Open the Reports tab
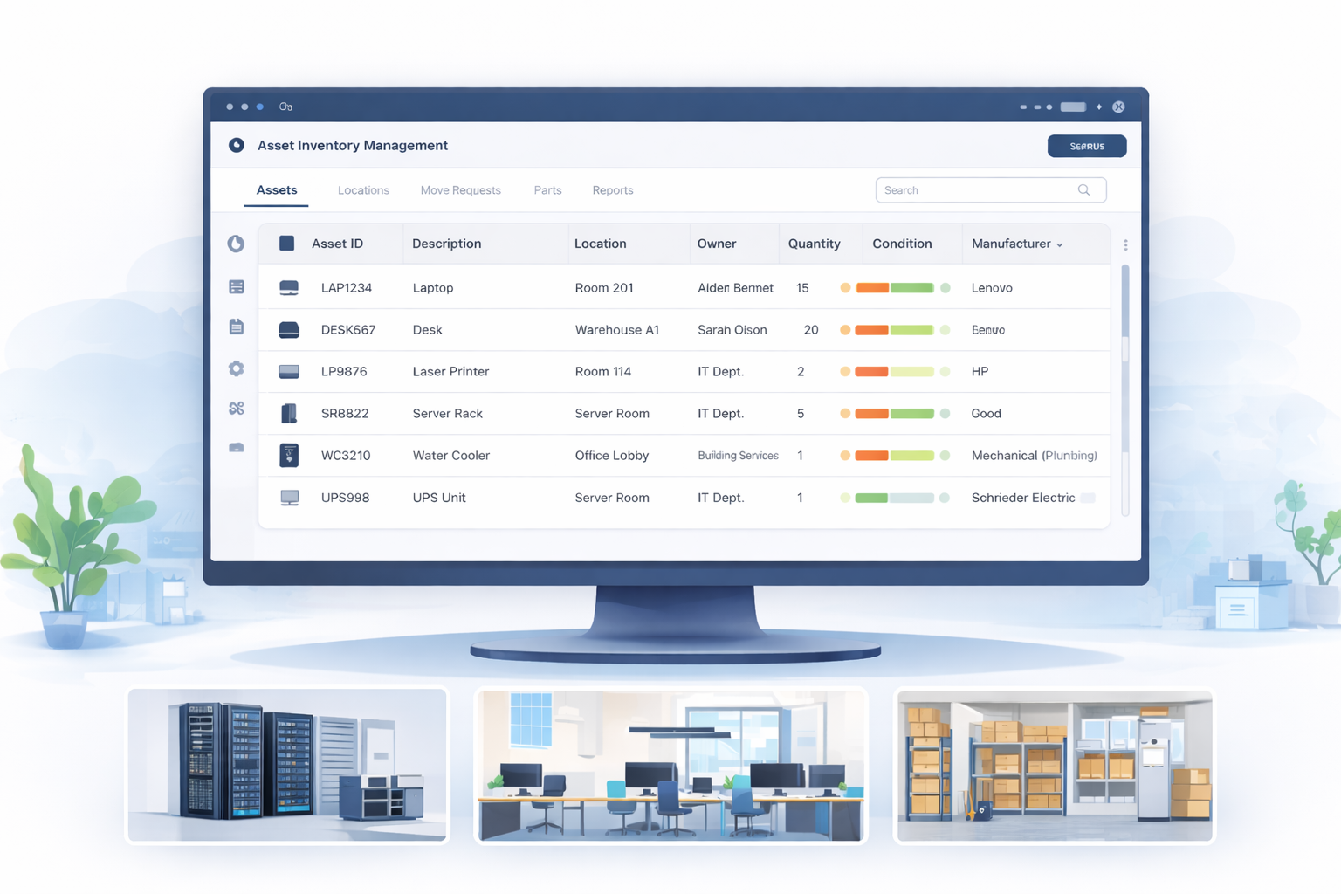 (x=613, y=190)
